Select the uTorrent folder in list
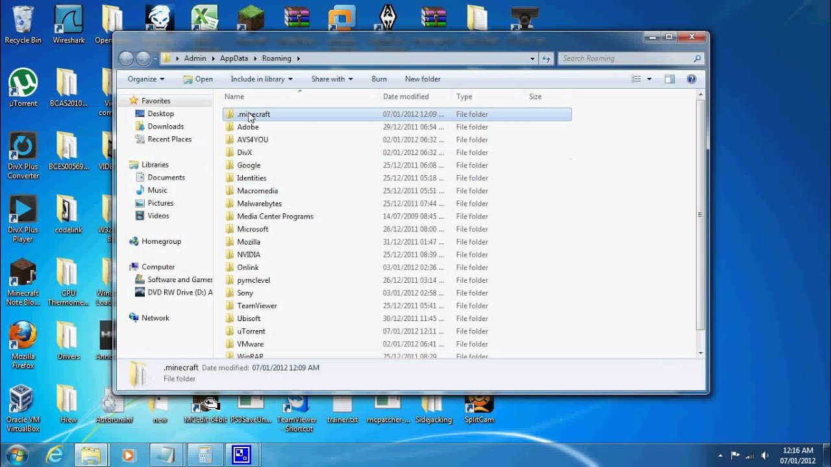Screen dimensions: 831x467 pyautogui.click(x=251, y=331)
